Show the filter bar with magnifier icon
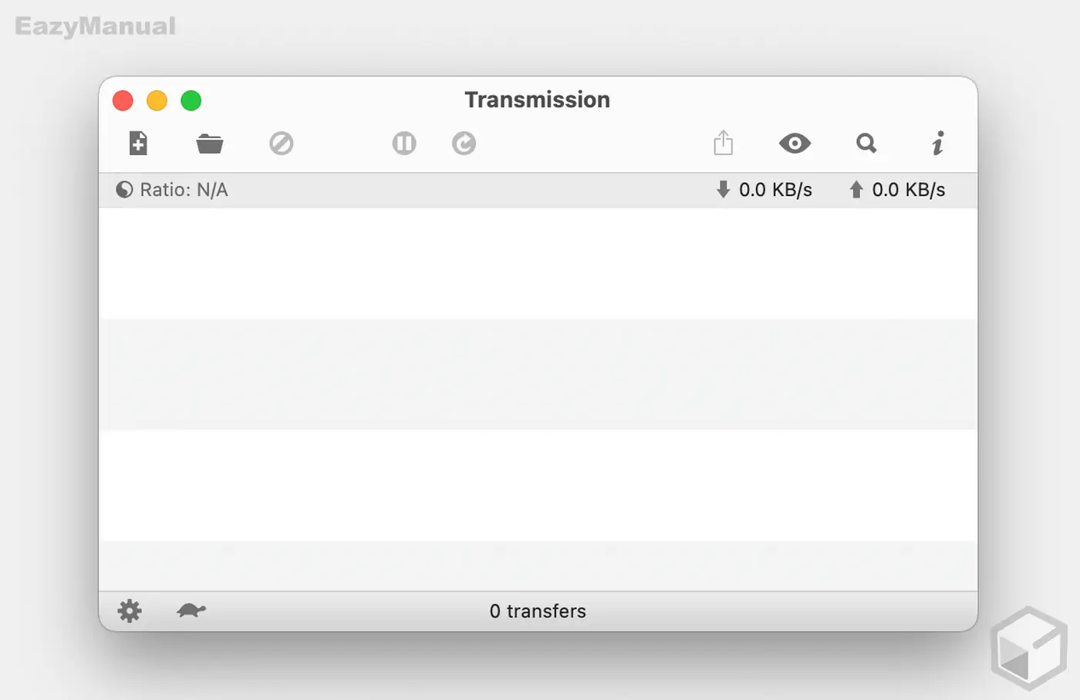The width and height of the screenshot is (1080, 700). click(x=866, y=144)
